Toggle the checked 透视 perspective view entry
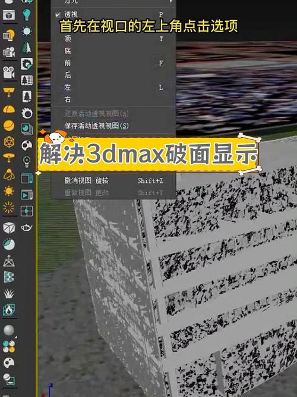The image size is (297, 397). [113, 15]
